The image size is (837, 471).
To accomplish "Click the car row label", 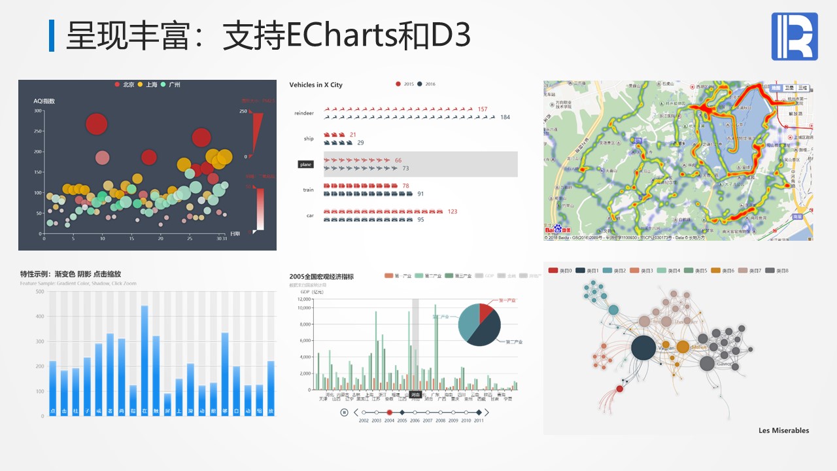I will pyautogui.click(x=310, y=215).
